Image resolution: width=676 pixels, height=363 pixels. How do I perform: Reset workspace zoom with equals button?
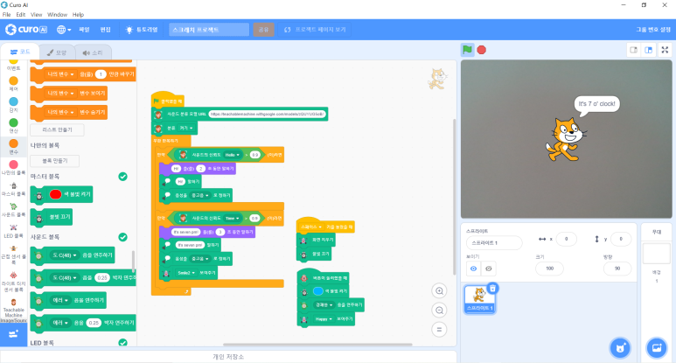pyautogui.click(x=439, y=330)
